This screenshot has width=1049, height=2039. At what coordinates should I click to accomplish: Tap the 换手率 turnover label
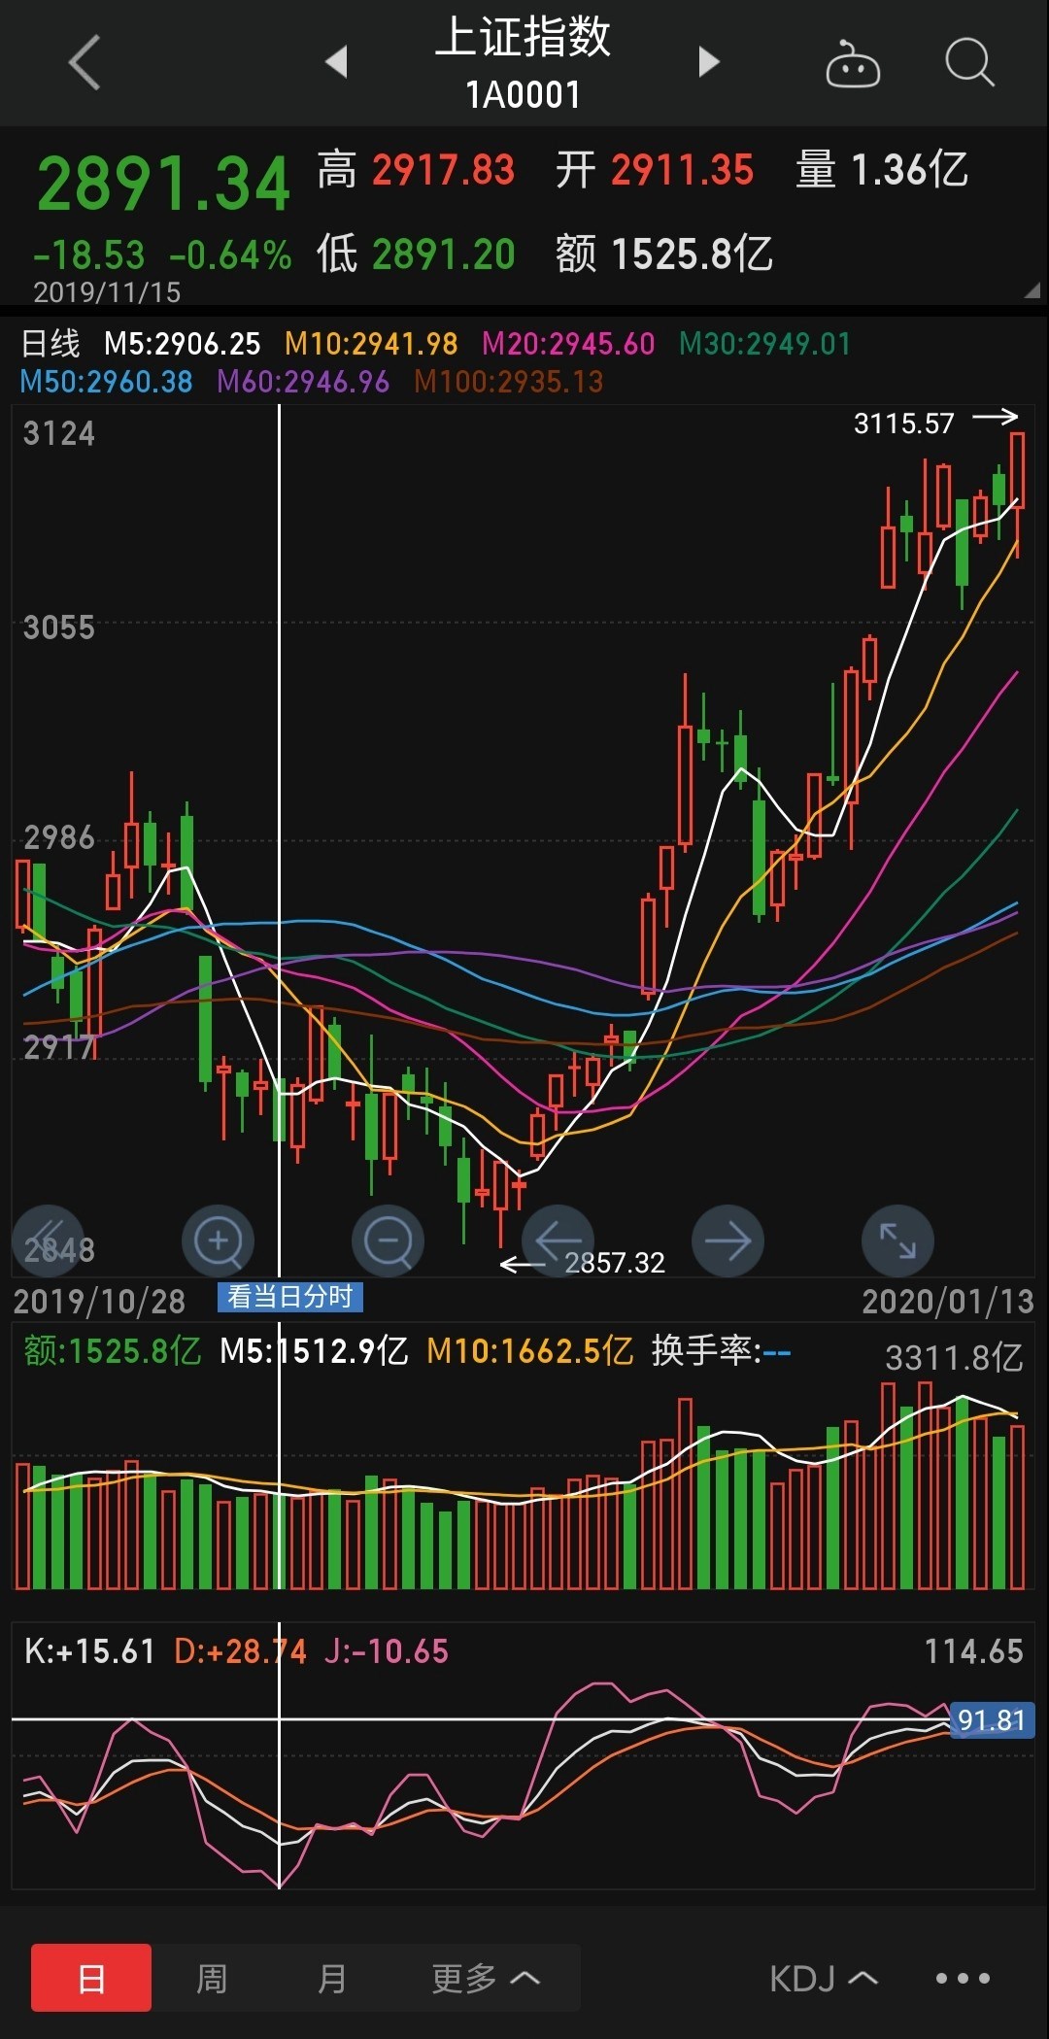721,1350
